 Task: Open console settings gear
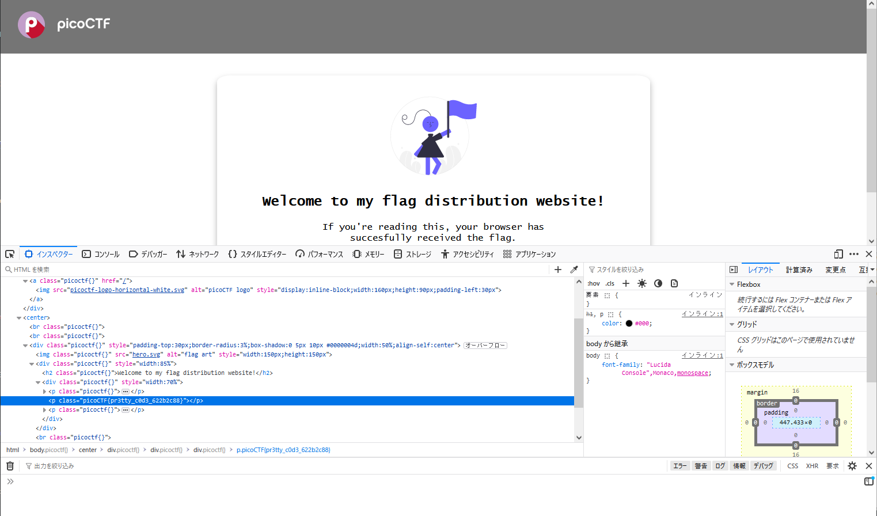coord(852,466)
